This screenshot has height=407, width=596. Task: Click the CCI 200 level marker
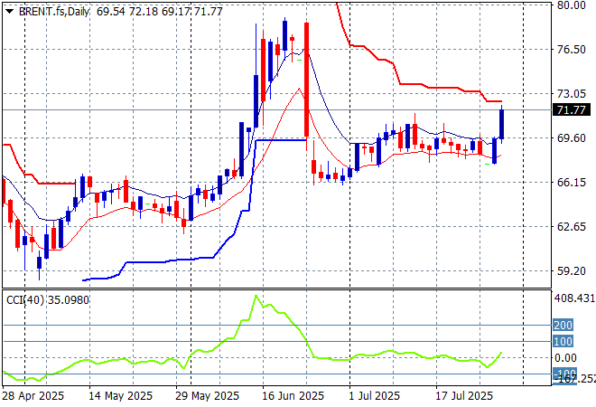[563, 325]
